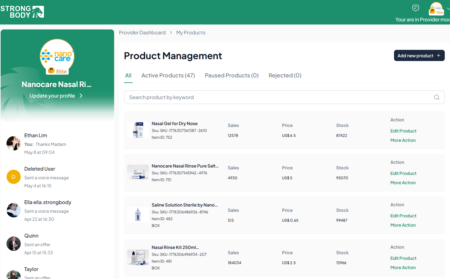Click the My Products breadcrumb
Image resolution: width=450 pixels, height=279 pixels.
(x=191, y=33)
